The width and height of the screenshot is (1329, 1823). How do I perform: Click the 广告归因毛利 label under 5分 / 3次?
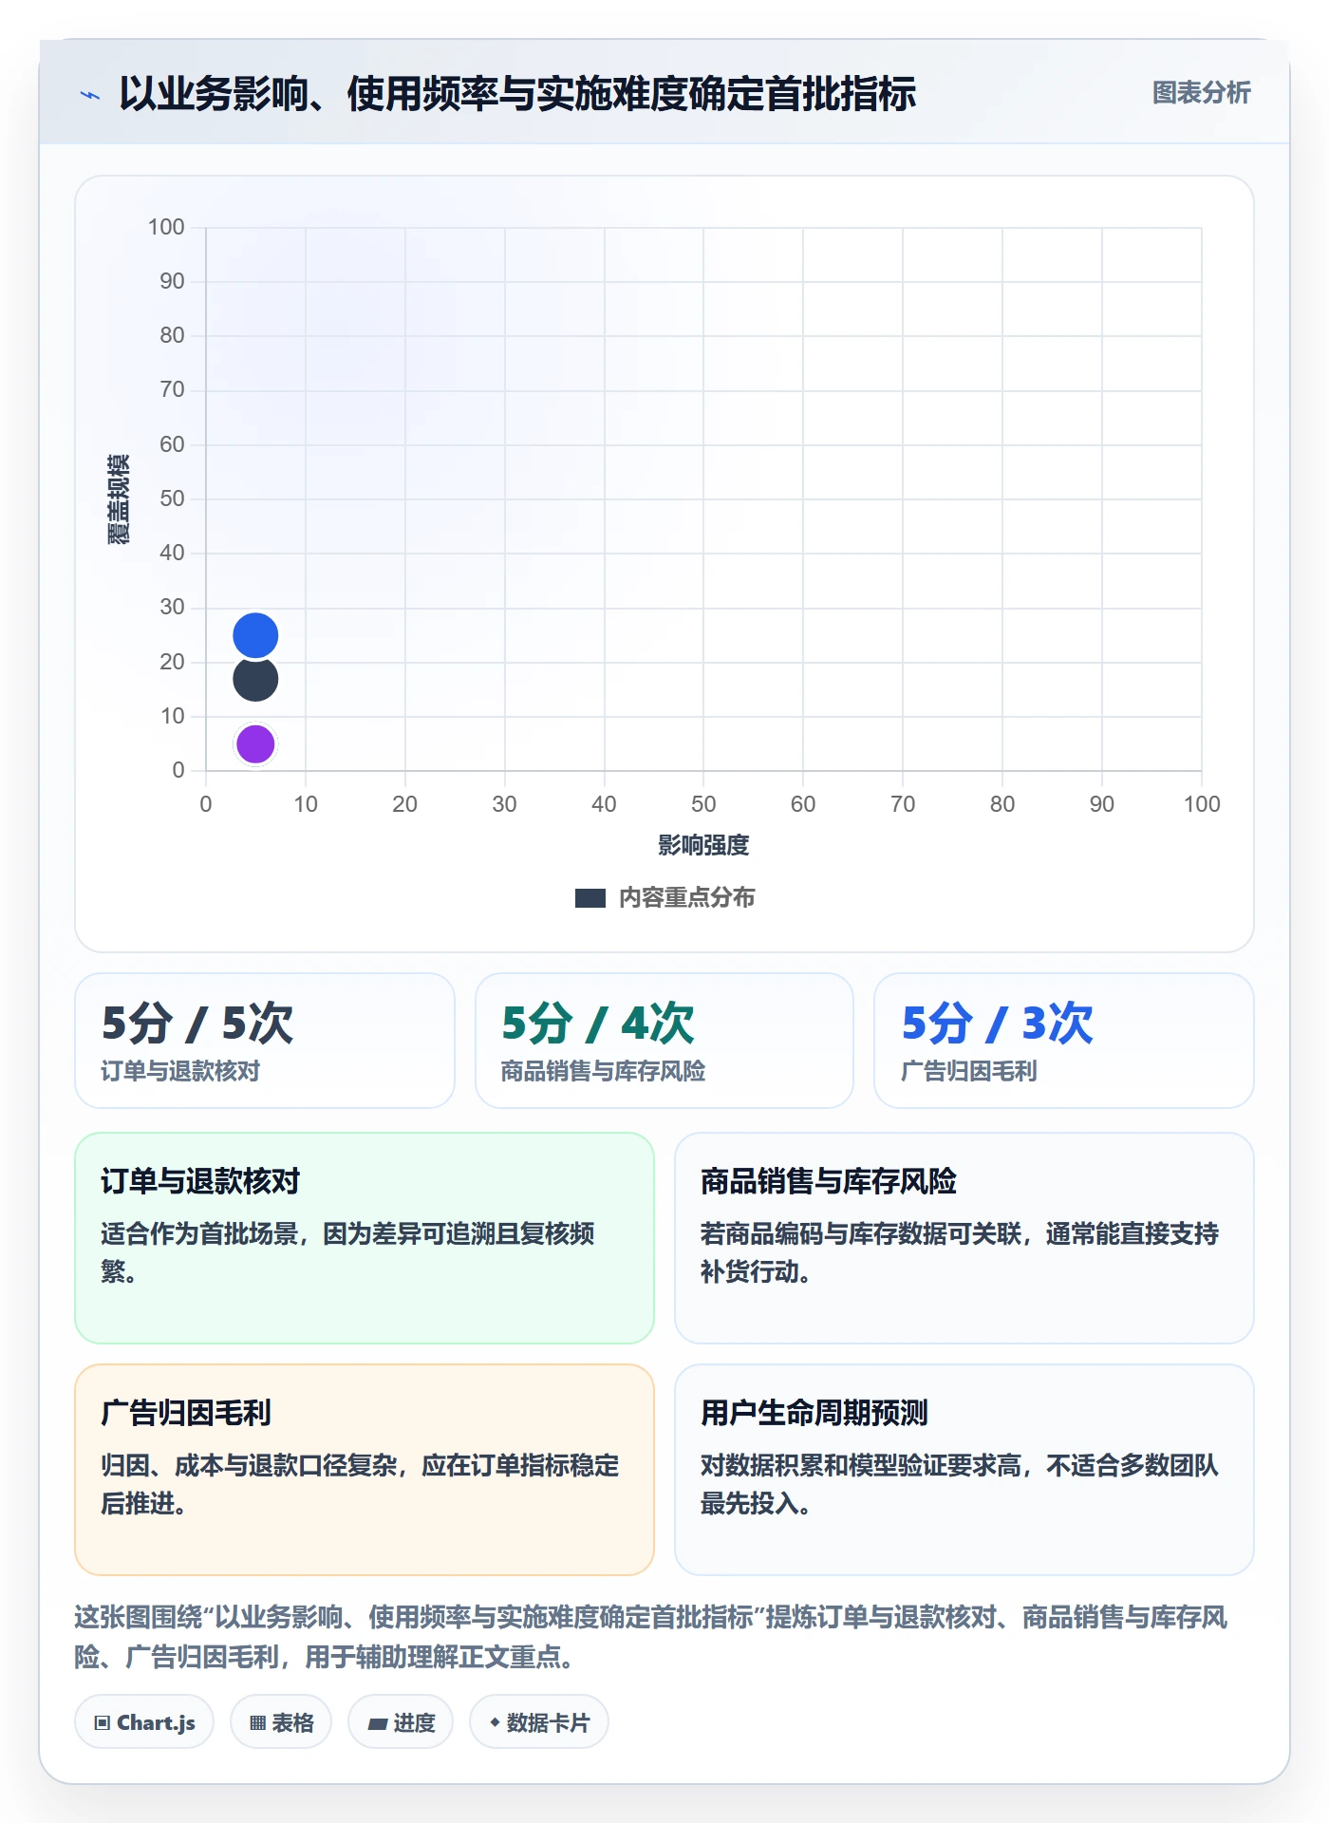coord(969,1071)
